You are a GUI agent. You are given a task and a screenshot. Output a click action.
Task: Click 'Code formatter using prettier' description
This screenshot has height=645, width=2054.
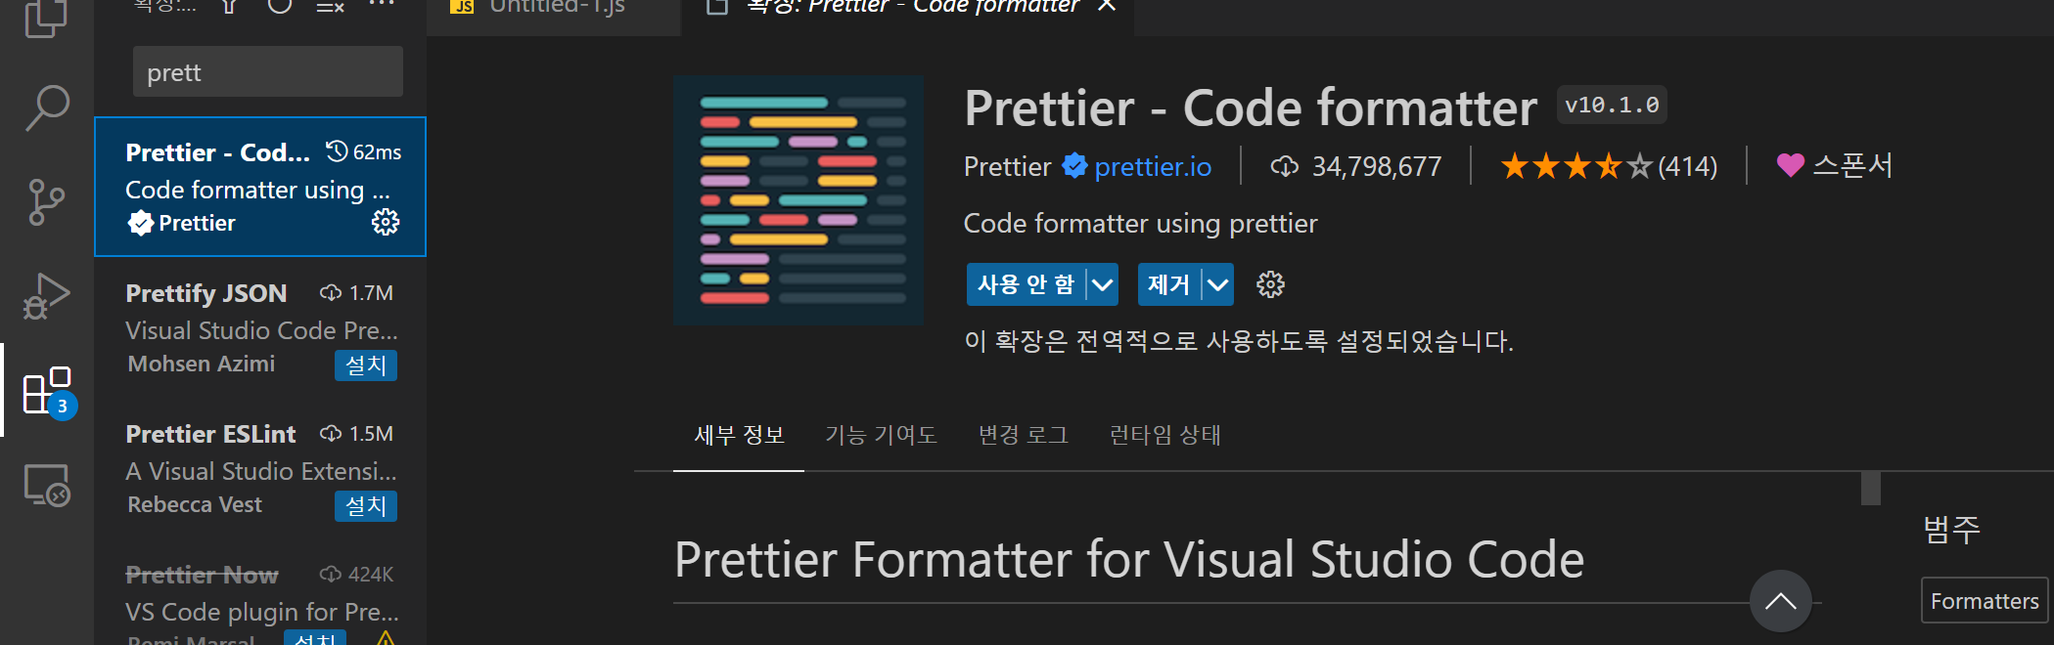(1141, 223)
